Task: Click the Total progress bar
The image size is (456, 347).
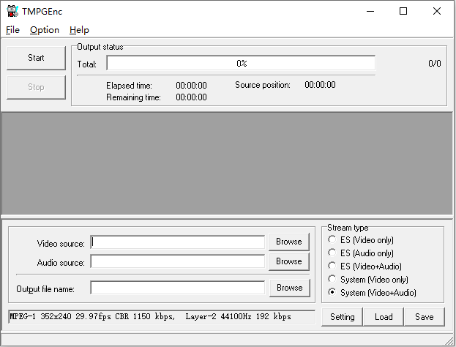Action: [x=241, y=63]
